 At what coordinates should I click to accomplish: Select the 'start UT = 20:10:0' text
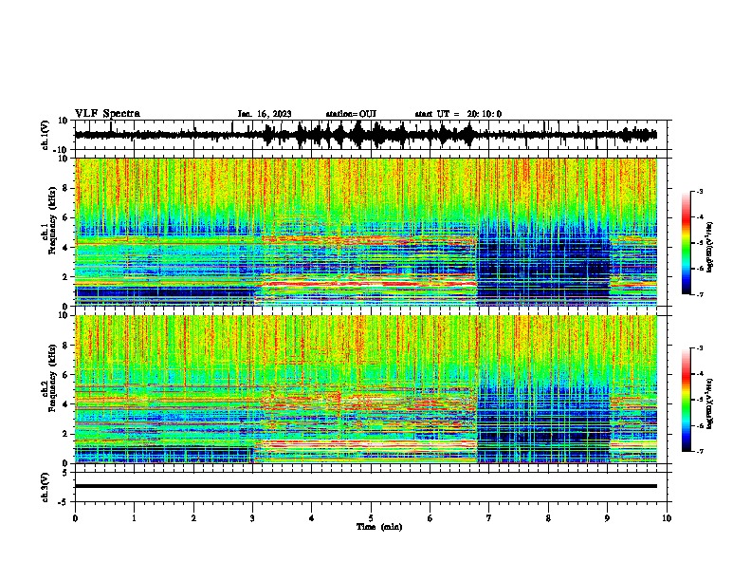[x=458, y=114]
